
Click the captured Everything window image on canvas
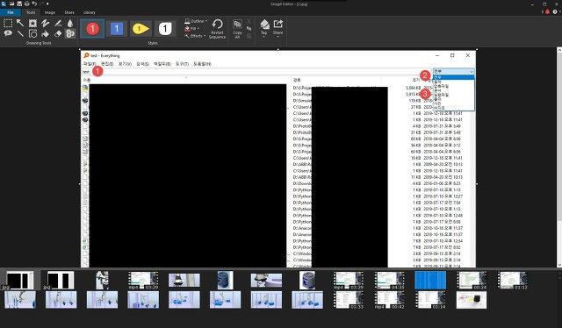click(x=278, y=159)
